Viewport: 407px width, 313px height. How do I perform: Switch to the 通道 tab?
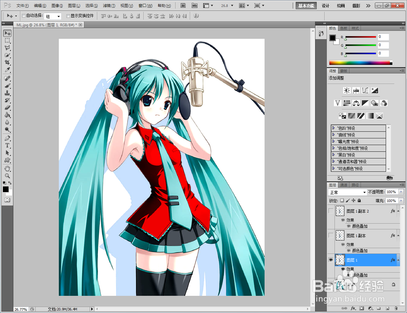pos(344,185)
